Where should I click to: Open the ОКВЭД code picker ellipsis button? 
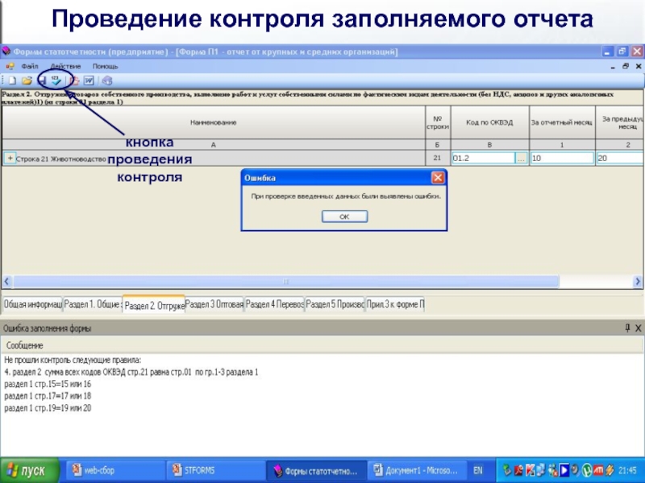click(x=521, y=158)
